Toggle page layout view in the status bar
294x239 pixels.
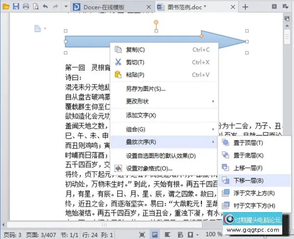point(155,235)
